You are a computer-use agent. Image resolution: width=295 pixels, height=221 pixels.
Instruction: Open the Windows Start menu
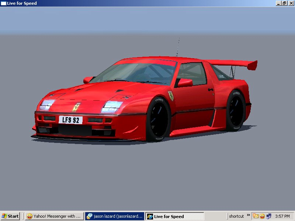(x=10, y=216)
